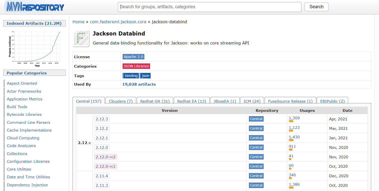Click Central badge in 2.11.4 row

256,176
